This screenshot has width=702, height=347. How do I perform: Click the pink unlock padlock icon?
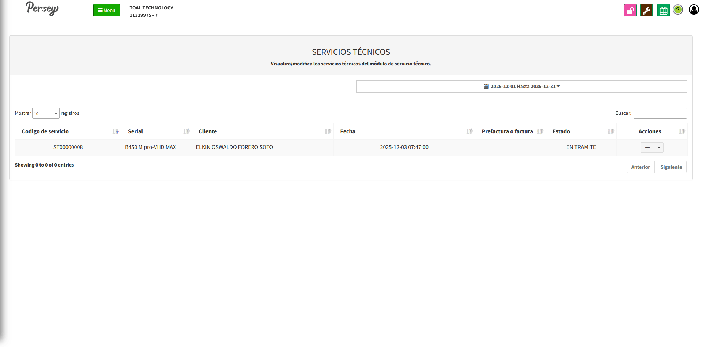[x=630, y=10]
